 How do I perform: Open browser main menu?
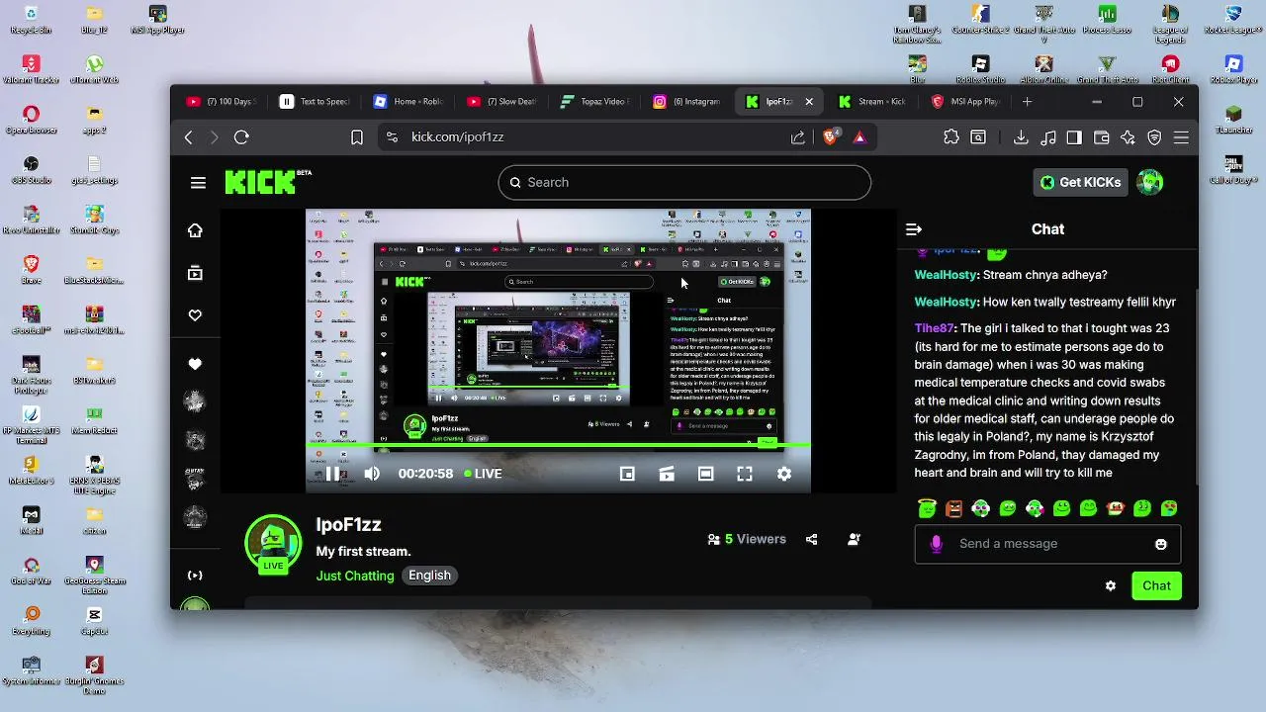pos(1181,137)
